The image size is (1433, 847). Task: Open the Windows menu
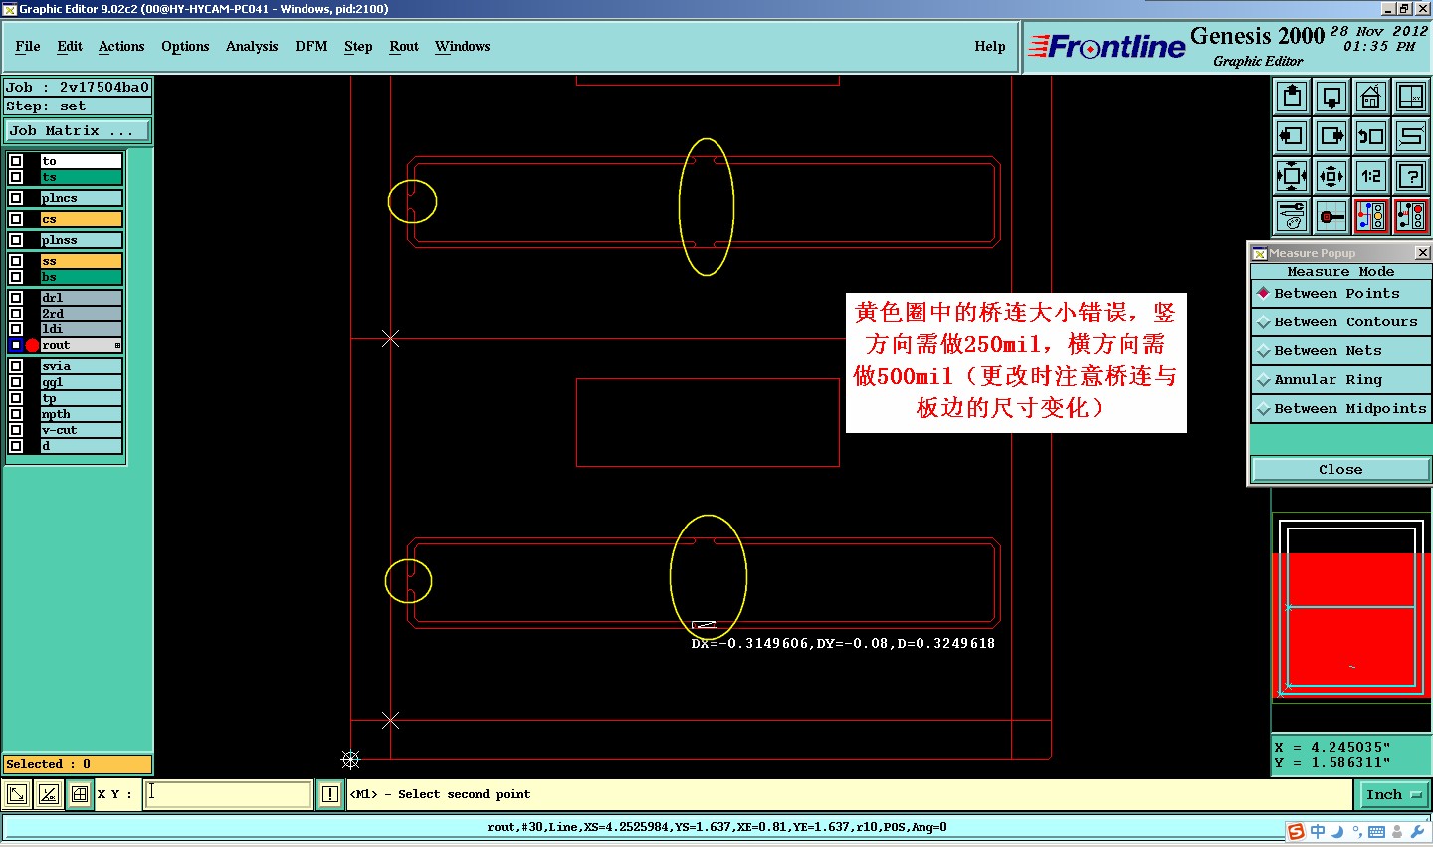click(463, 46)
